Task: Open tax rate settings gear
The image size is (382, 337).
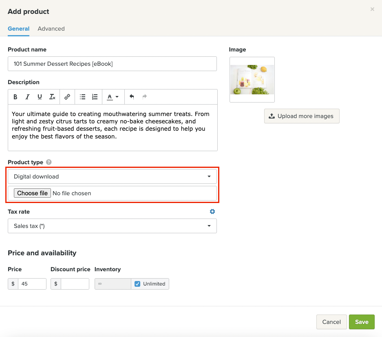Action: [x=212, y=212]
